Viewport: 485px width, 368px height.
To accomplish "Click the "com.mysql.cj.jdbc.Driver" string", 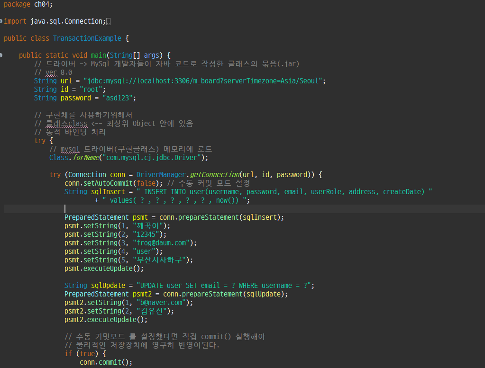I will (x=152, y=158).
